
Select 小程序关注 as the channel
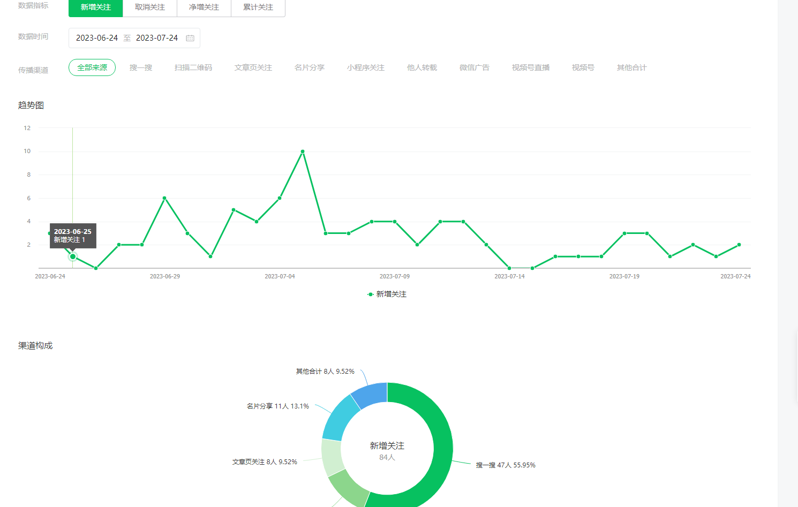(366, 67)
